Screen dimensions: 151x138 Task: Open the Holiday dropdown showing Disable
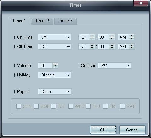[55, 75]
